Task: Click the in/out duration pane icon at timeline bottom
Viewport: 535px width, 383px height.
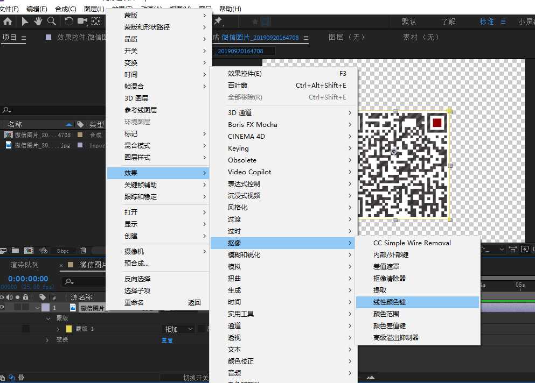Action: tap(21, 377)
